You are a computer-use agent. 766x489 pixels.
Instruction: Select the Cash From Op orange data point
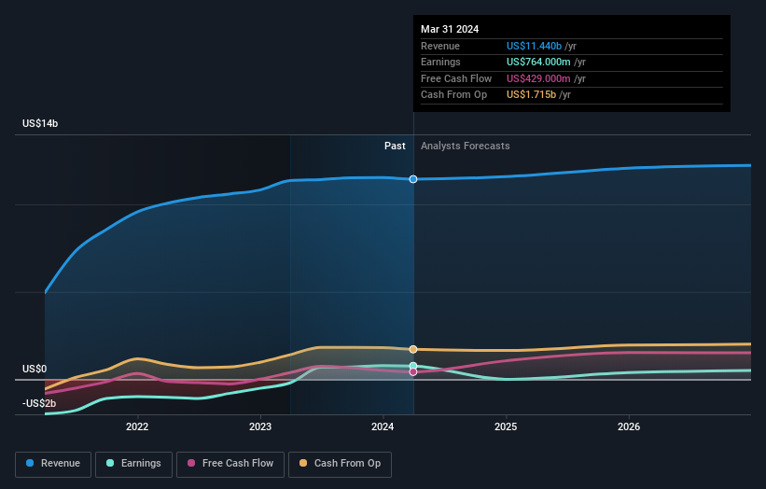click(x=413, y=349)
